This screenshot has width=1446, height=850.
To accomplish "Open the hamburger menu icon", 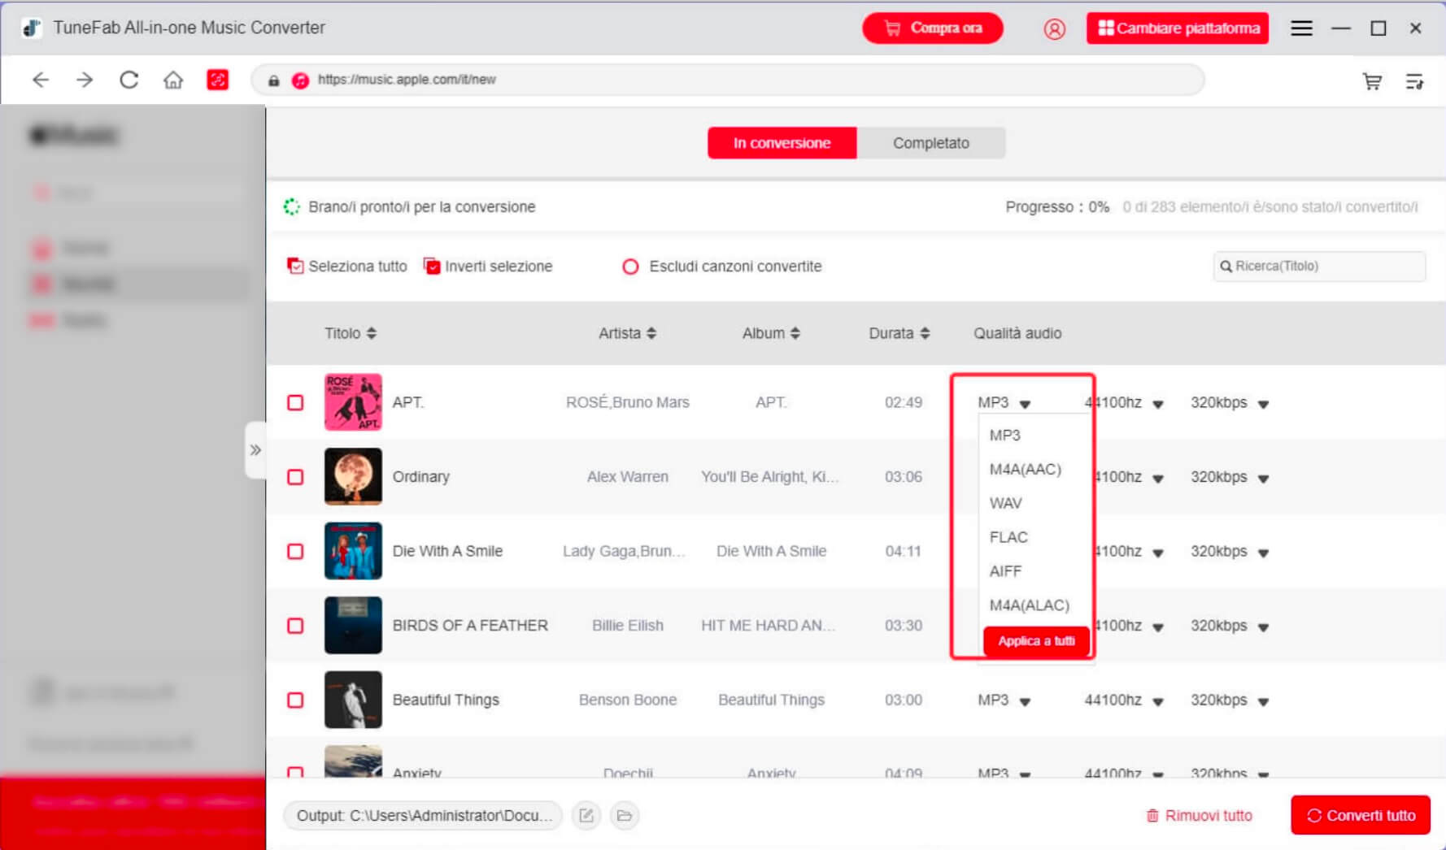I will click(1301, 28).
